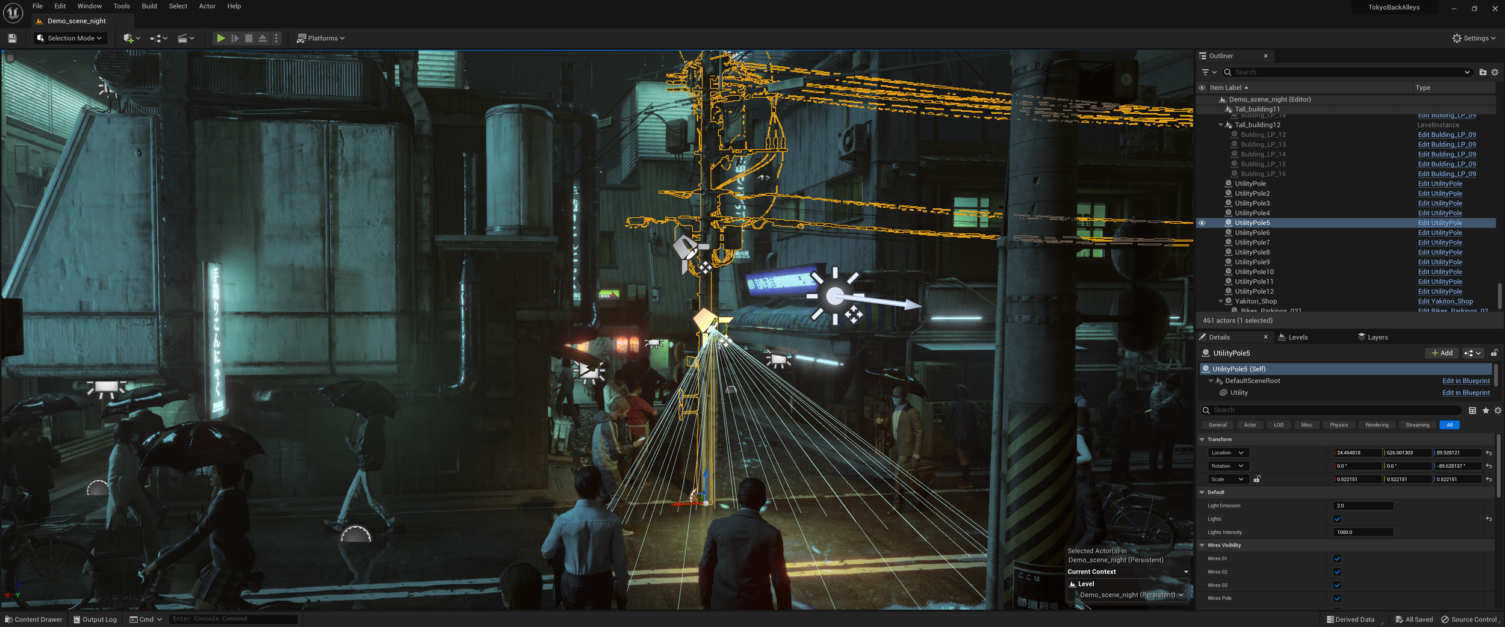Open Outliner filter options icon
This screenshot has height=627, width=1505.
coord(1209,72)
